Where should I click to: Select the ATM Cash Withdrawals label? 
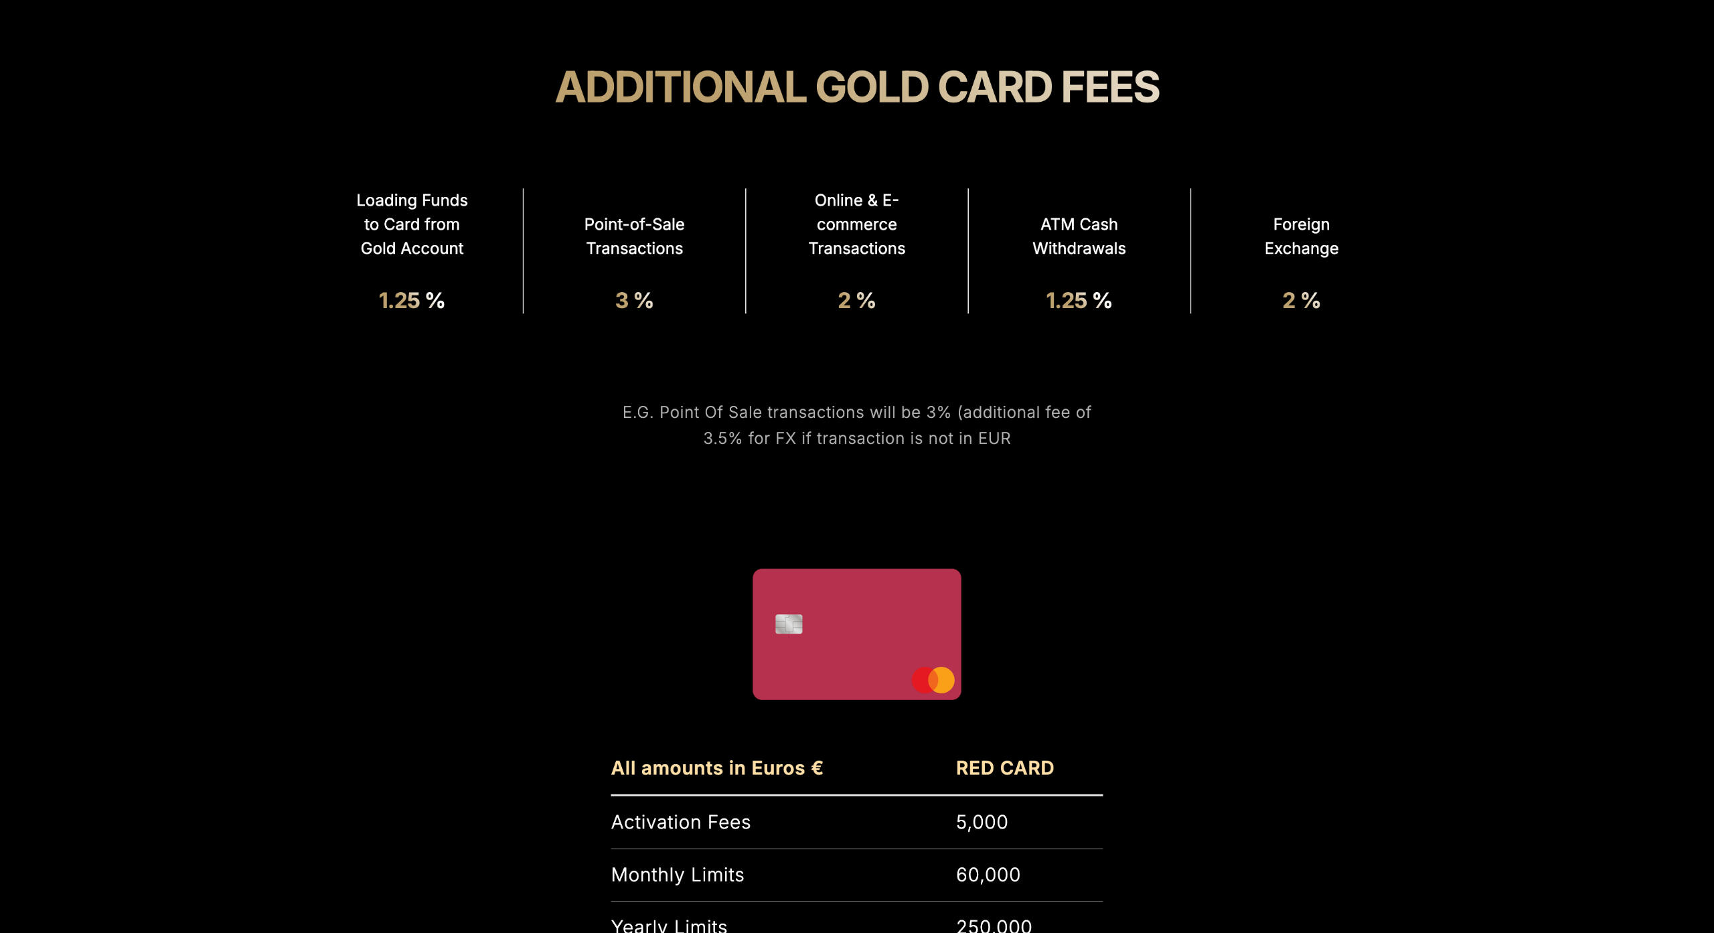1079,236
